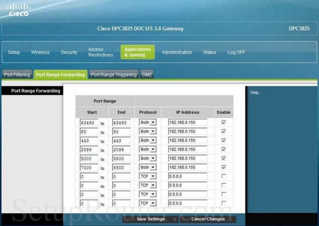Disable the port 63493 forwarding rule

pos(224,123)
